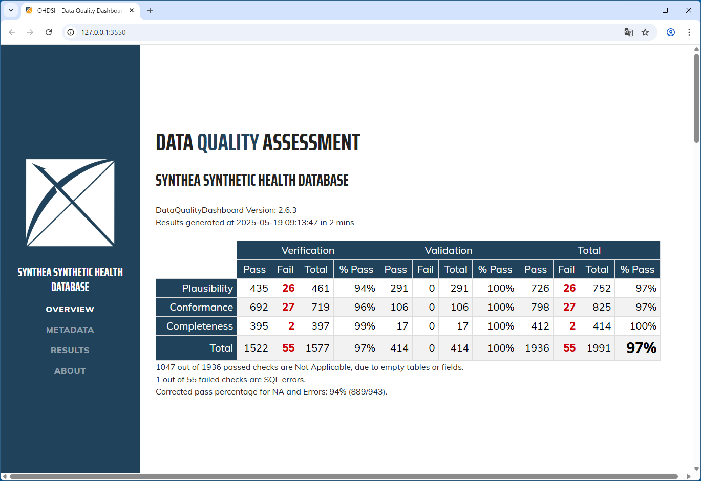Click sidebar Synthea Synthetic Health Database title
Image resolution: width=701 pixels, height=481 pixels.
(x=70, y=279)
